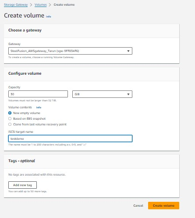This screenshot has height=218, width=195.
Task: Select New empty volume radio option
Action: click(x=10, y=113)
